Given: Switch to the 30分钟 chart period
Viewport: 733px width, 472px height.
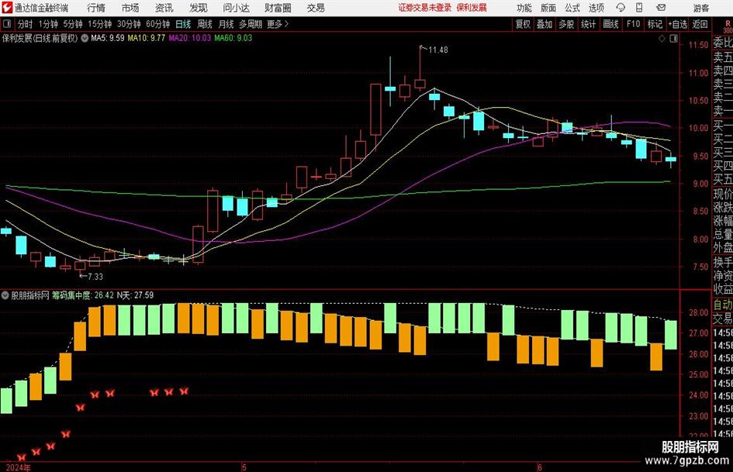Looking at the screenshot, I should pos(129,24).
